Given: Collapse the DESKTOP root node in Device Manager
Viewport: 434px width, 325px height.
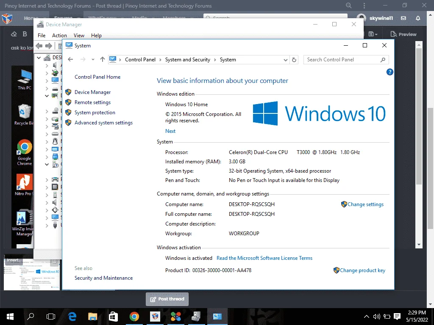Looking at the screenshot, I should pos(39,58).
